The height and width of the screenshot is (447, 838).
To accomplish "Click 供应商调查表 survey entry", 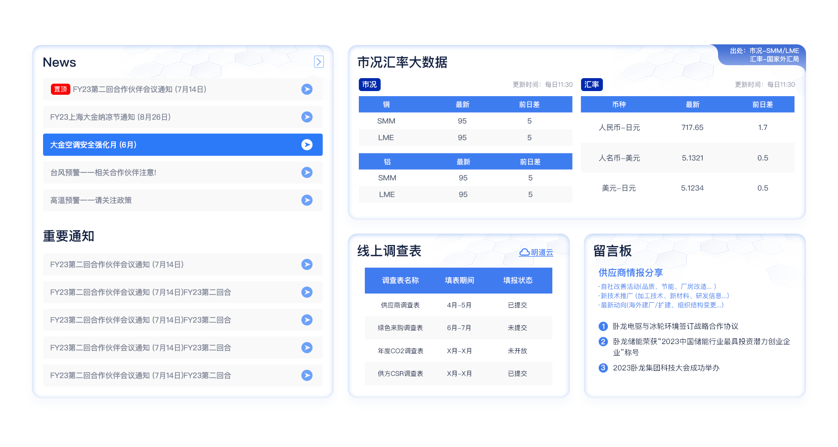I will coord(400,305).
